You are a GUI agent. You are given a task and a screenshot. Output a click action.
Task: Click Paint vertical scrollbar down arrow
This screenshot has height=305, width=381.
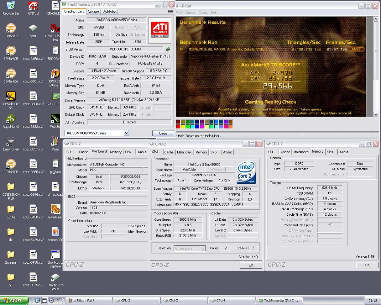coord(376,114)
